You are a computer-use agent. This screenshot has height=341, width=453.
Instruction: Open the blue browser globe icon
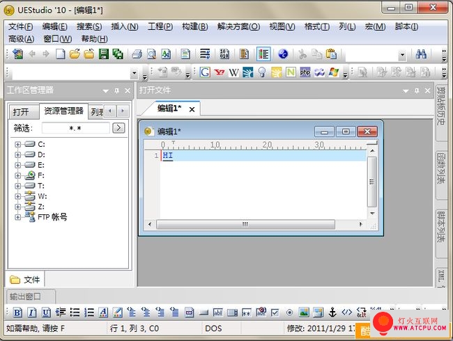[283, 54]
